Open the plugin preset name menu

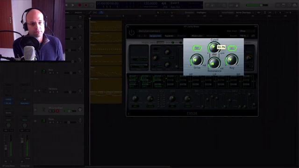157,31
